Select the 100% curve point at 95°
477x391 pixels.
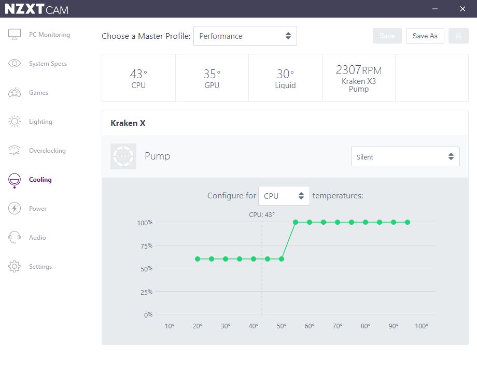(408, 222)
